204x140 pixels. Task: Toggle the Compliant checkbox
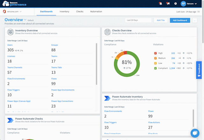155,68
